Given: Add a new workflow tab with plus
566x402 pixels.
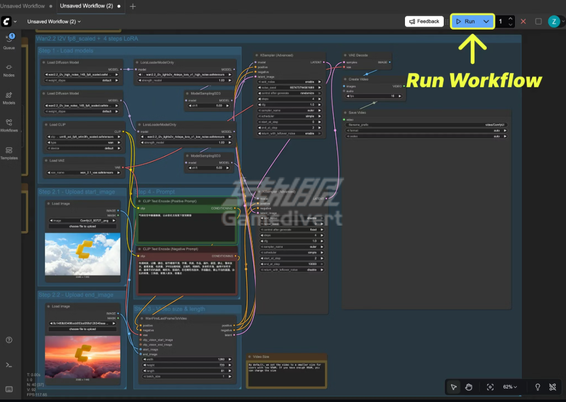Looking at the screenshot, I should coord(133,6).
